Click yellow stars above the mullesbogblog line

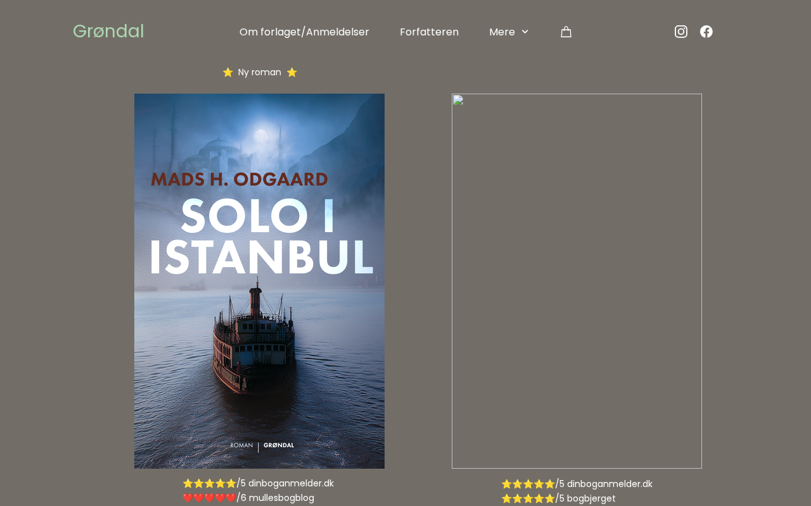209,483
